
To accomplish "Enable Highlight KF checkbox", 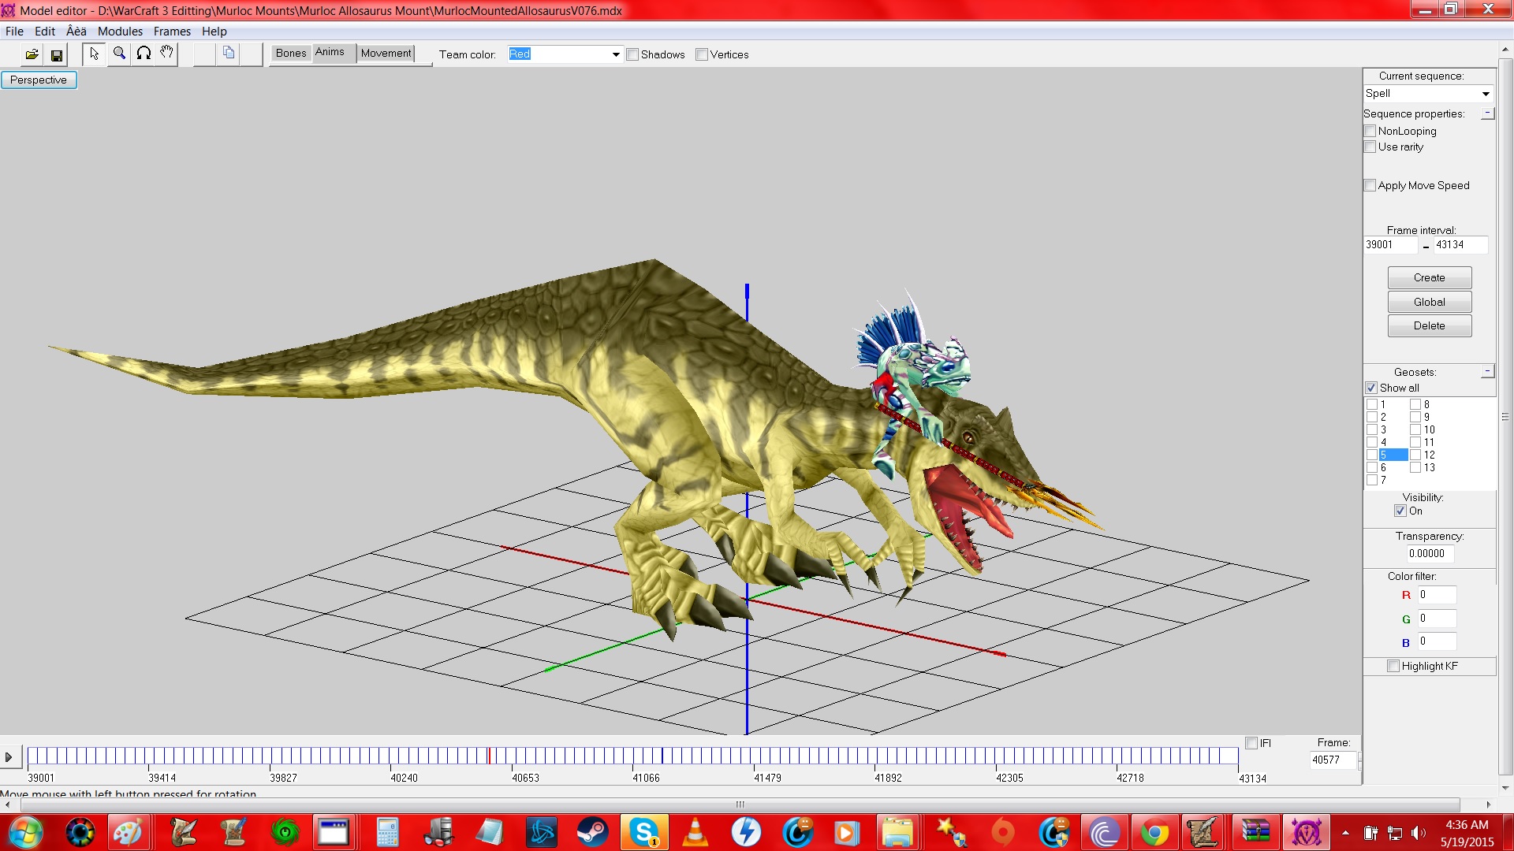I will pyautogui.click(x=1393, y=666).
